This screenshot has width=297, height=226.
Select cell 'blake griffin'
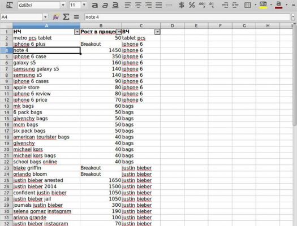pyautogui.click(x=46, y=168)
